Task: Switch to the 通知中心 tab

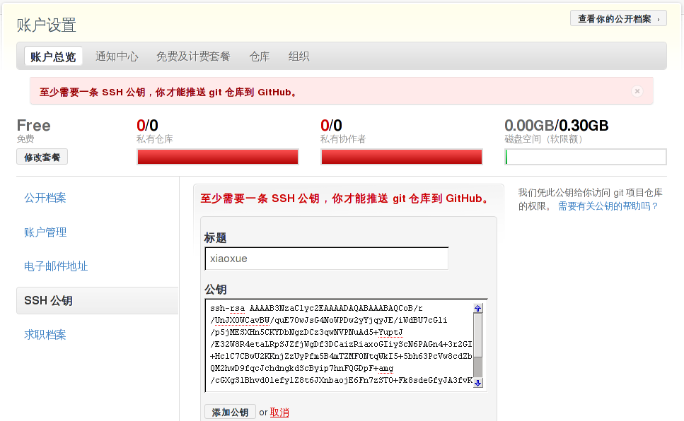Action: click(117, 57)
